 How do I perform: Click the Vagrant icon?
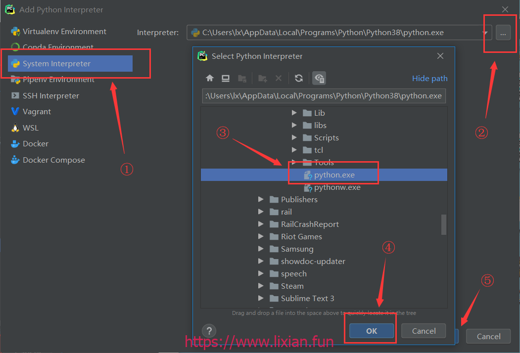pyautogui.click(x=15, y=111)
